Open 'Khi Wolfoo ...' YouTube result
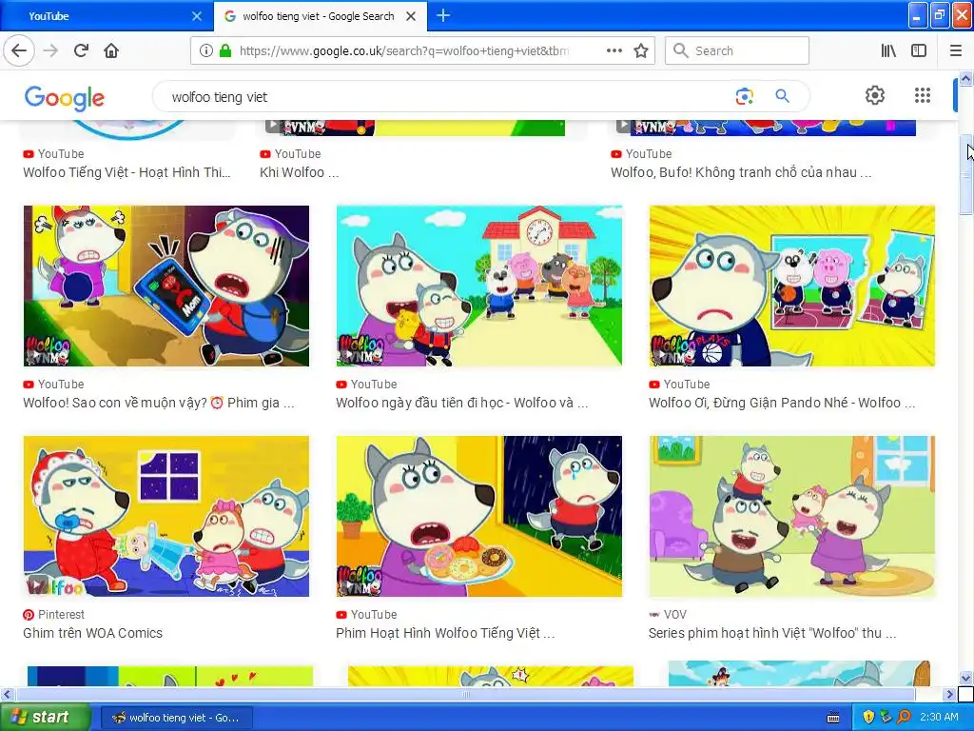Viewport: 974px width, 731px height. 299,172
